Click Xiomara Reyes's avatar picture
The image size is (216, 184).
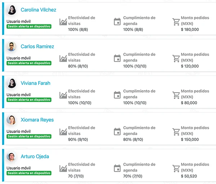(x=12, y=120)
